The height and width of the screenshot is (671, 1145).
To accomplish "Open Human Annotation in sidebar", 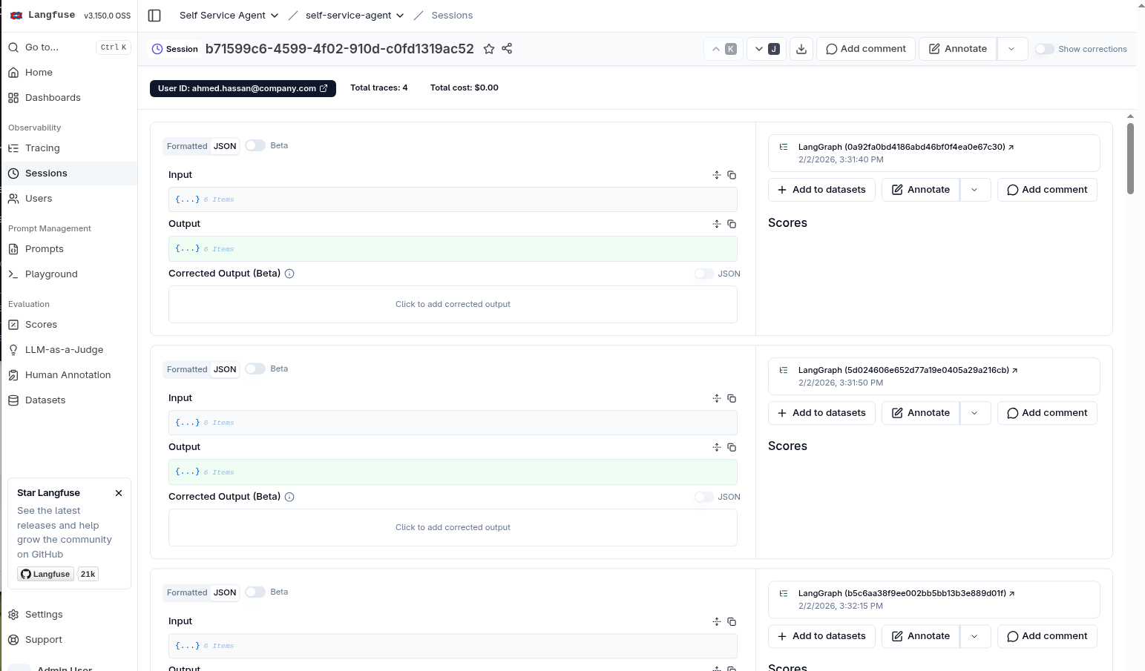I will pyautogui.click(x=69, y=375).
